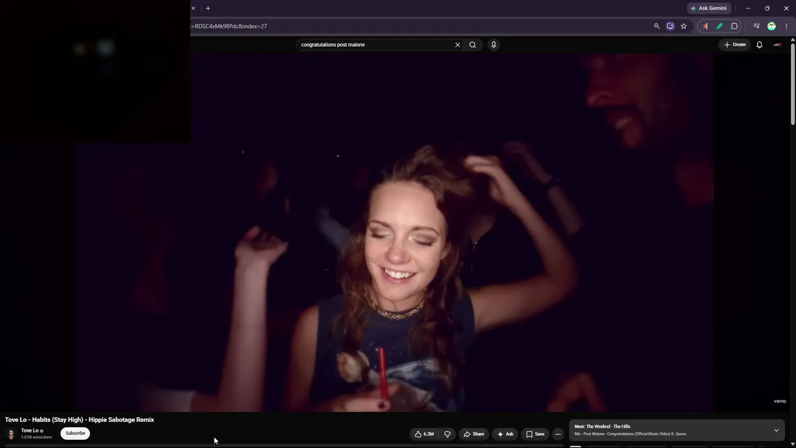The width and height of the screenshot is (796, 448).
Task: Close the current browser tab
Action: 193,8
